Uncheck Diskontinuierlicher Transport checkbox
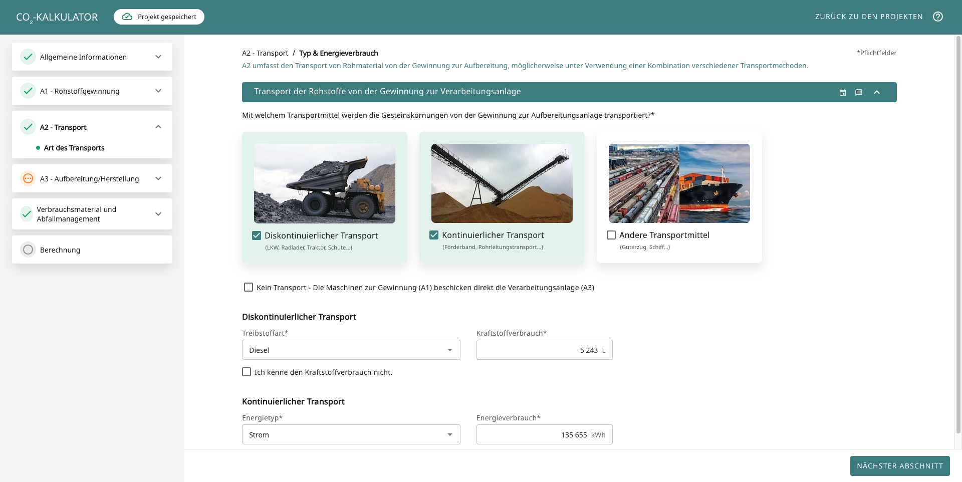This screenshot has width=962, height=482. [x=257, y=235]
